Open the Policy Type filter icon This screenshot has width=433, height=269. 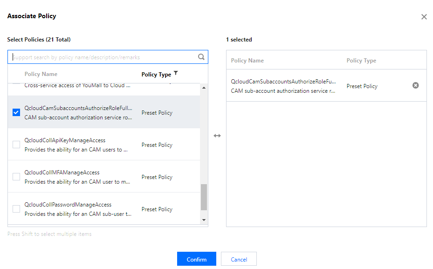[176, 73]
